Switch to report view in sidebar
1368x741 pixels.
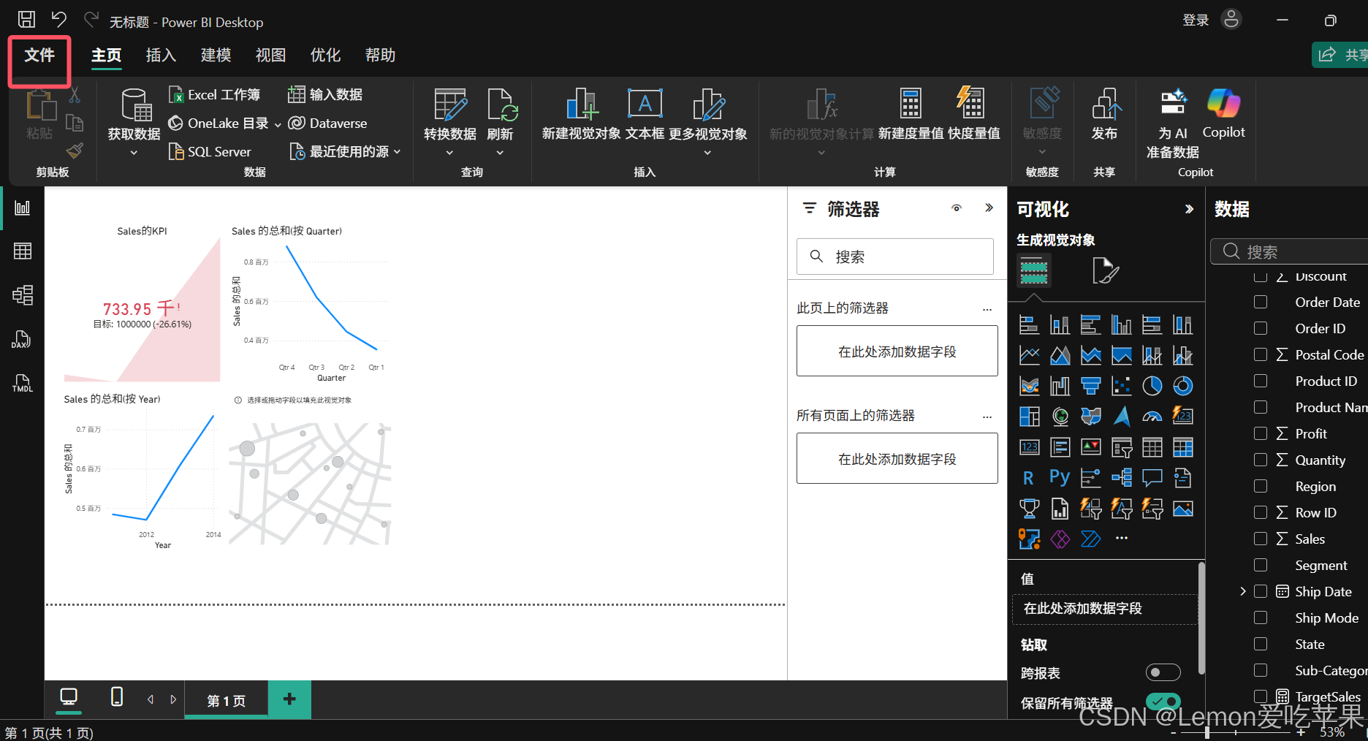tap(23, 208)
